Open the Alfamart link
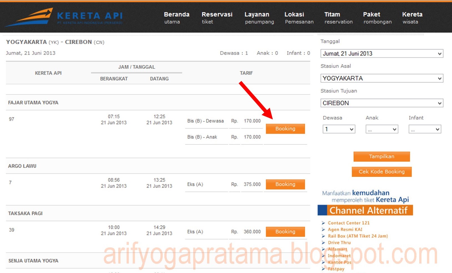This screenshot has width=452, height=273. [337, 249]
